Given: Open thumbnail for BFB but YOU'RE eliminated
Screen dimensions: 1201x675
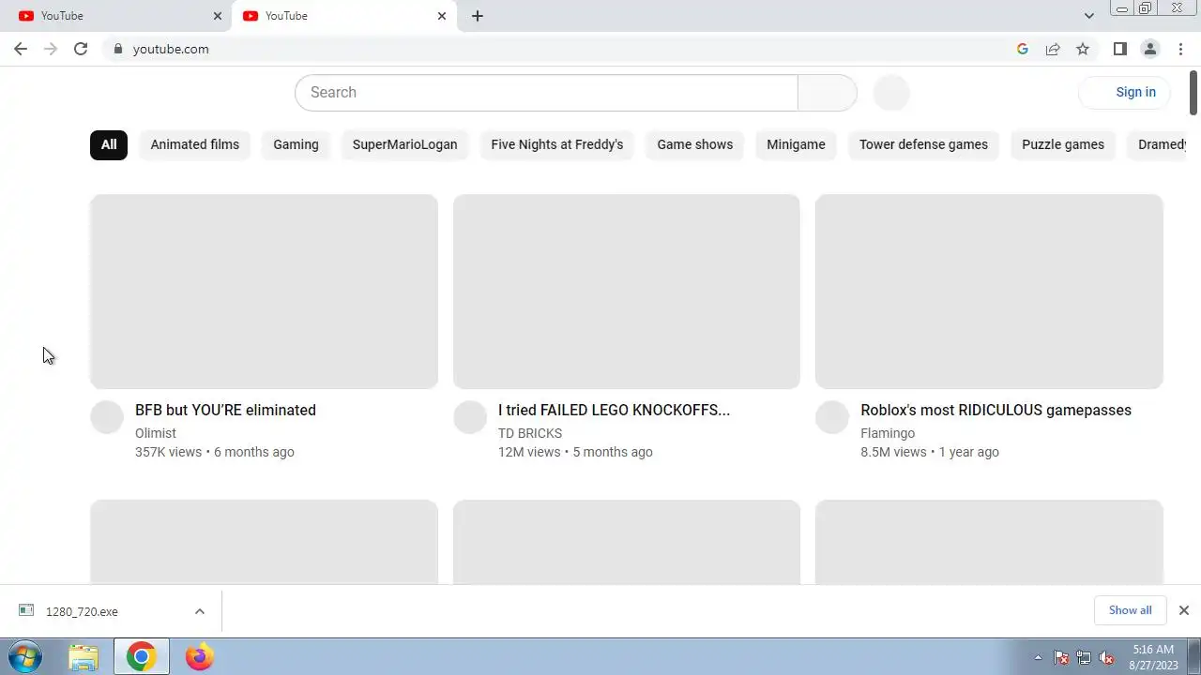Looking at the screenshot, I should point(264,292).
